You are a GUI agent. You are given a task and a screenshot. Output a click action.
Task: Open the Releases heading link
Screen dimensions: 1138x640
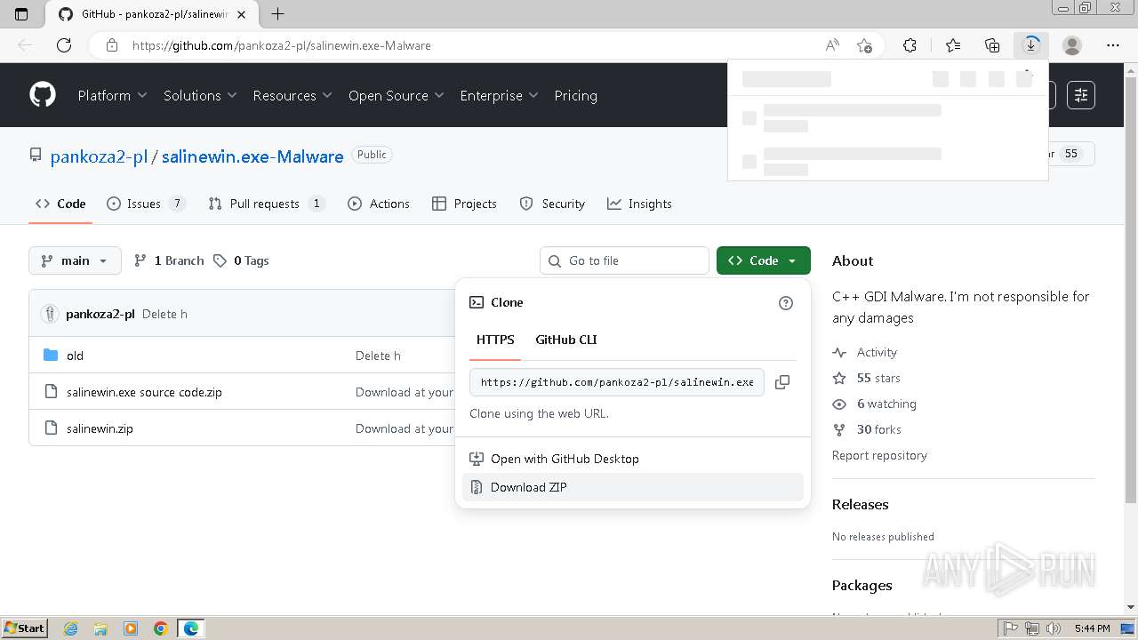[860, 504]
